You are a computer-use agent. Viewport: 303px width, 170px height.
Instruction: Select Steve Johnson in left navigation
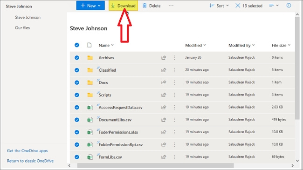(28, 17)
